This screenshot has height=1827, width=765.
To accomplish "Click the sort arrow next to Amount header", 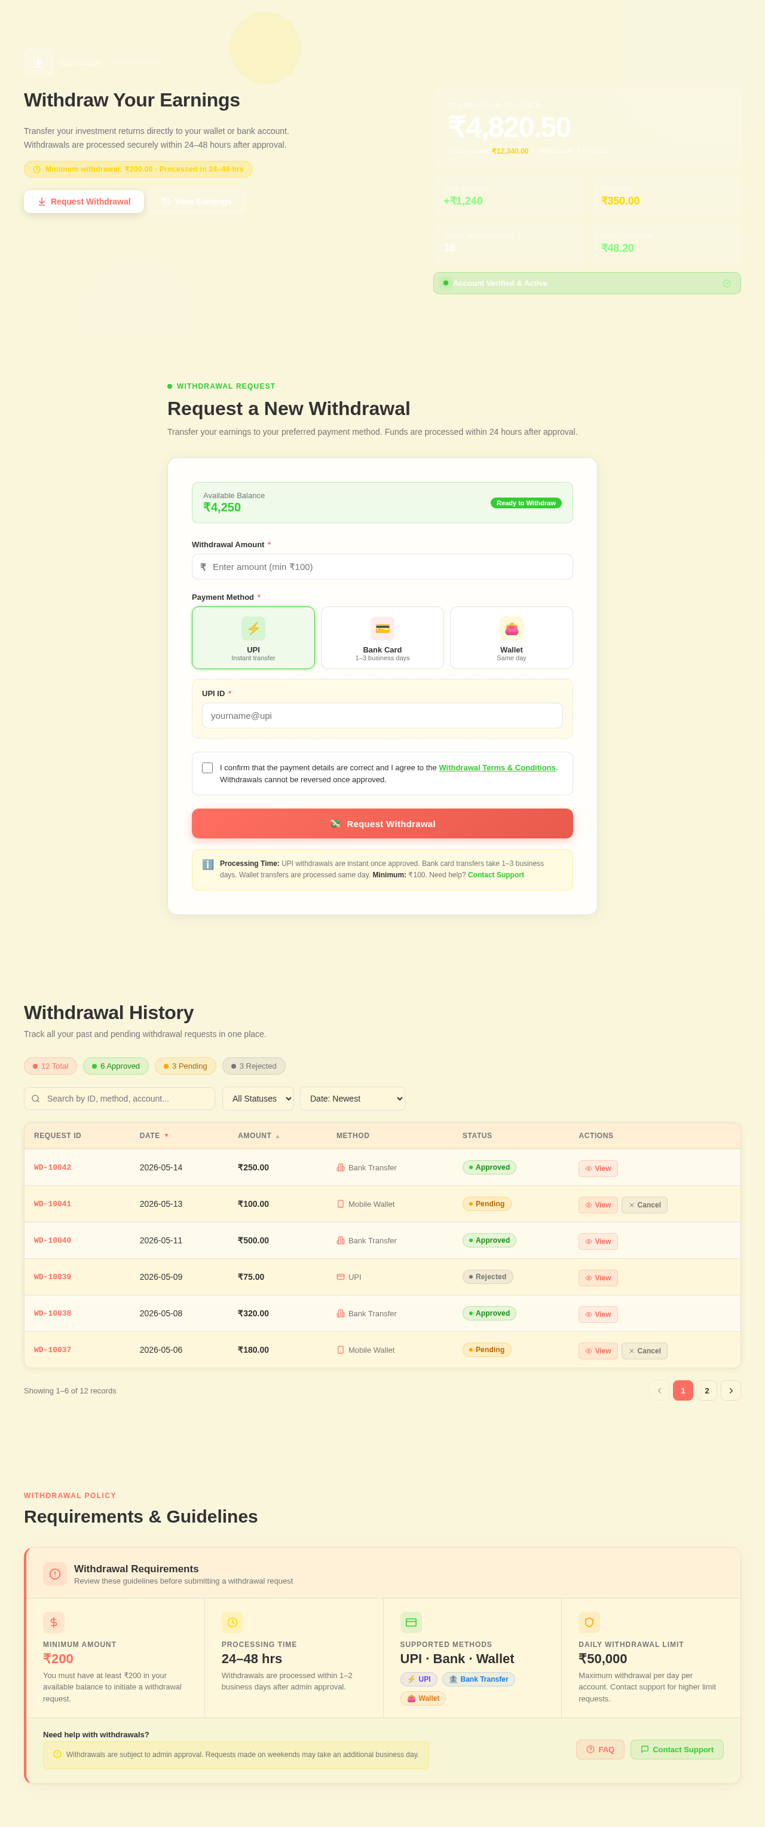I will click(277, 1136).
